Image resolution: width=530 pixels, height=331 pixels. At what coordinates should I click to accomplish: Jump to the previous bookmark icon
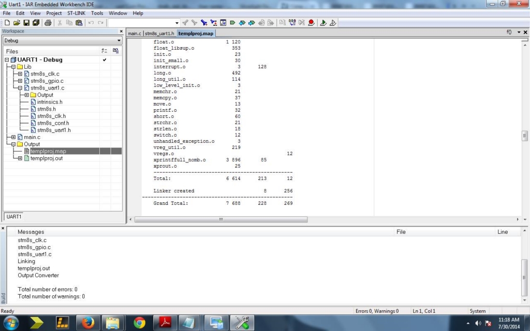242,23
